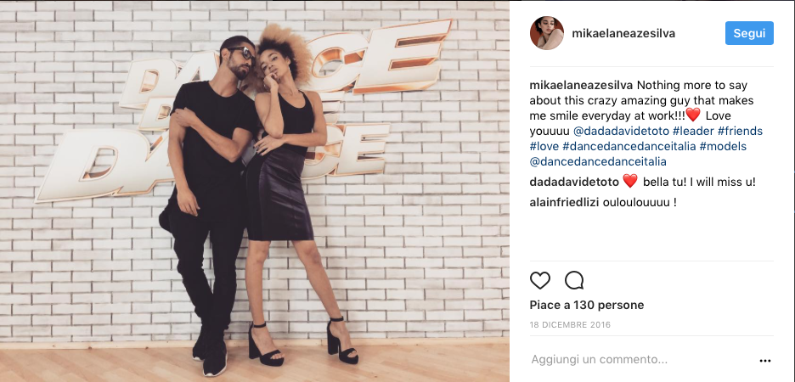Open mikaelaneazesilva's profile picture avatar
Viewport: 795px width, 382px height.
click(547, 33)
